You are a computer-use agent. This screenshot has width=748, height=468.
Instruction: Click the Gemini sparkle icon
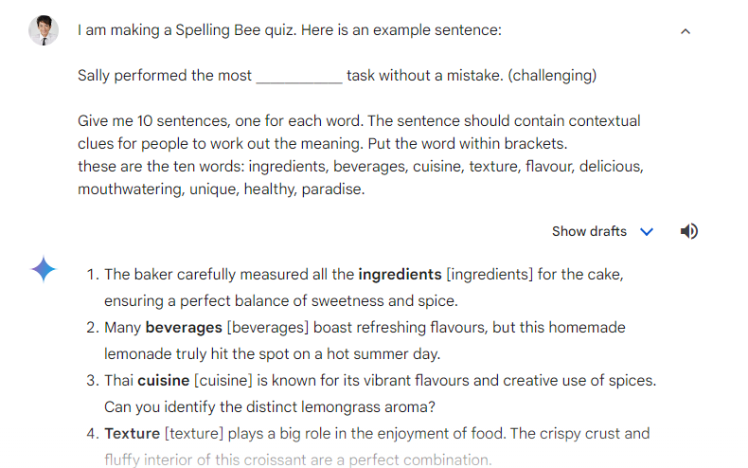pyautogui.click(x=44, y=269)
